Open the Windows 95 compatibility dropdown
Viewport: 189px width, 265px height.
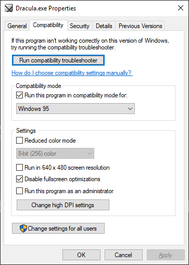pos(75,109)
